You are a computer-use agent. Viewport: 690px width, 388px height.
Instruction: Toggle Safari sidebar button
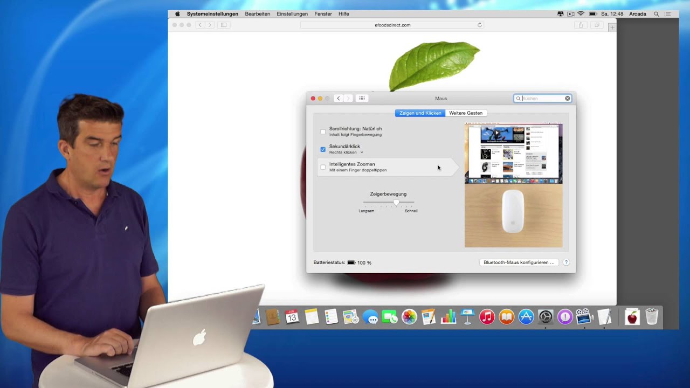(x=224, y=25)
